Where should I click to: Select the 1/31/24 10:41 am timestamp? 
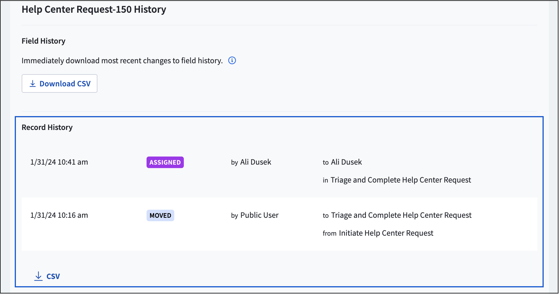(x=59, y=162)
